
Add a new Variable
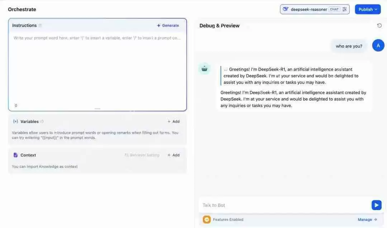pyautogui.click(x=173, y=121)
